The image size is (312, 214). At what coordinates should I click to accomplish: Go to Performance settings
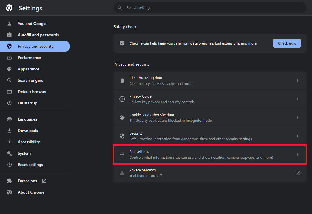click(35, 58)
